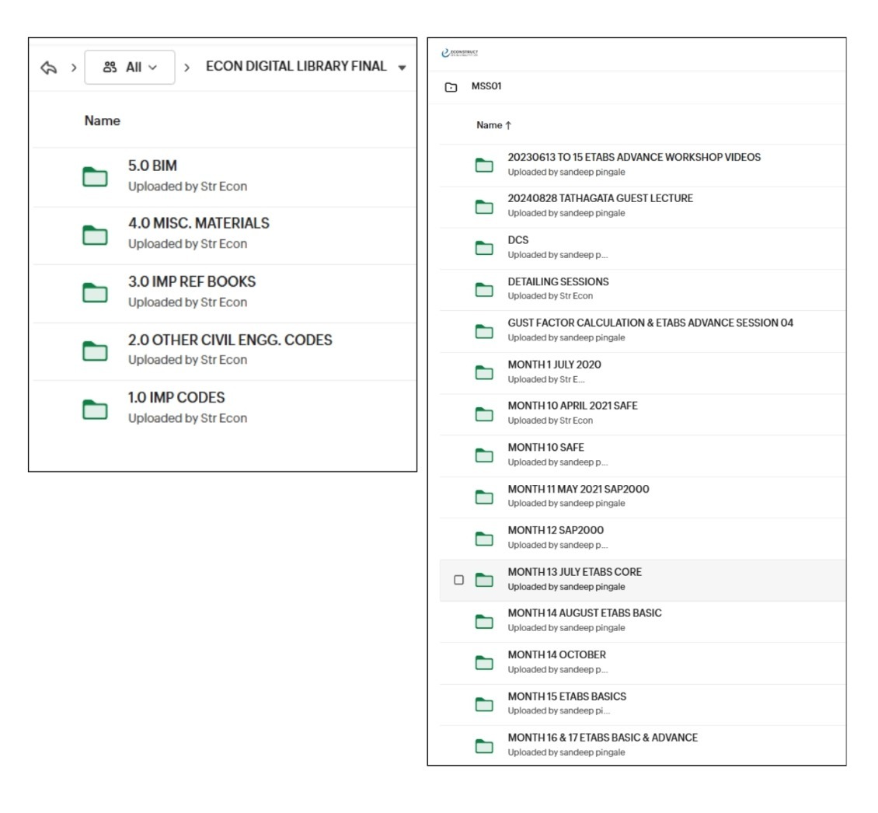Tick checkbox for MONTH 13 JULY ETABS CORE
Screen dimensions: 878x813
click(x=458, y=580)
